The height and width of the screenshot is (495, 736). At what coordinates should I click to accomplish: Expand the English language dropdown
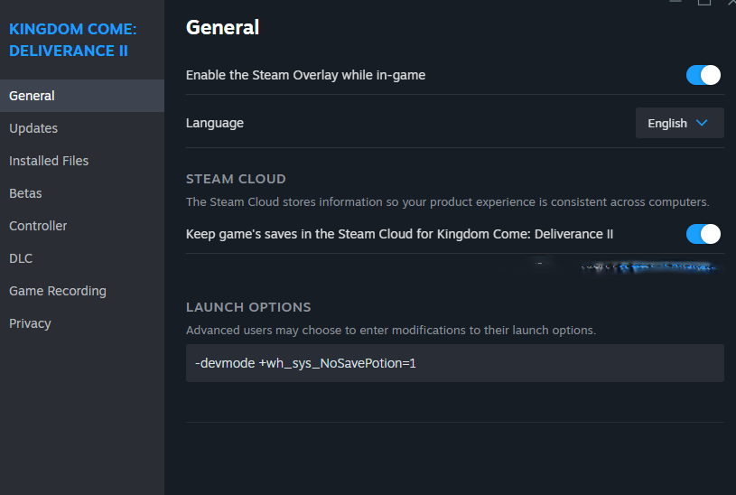[679, 123]
